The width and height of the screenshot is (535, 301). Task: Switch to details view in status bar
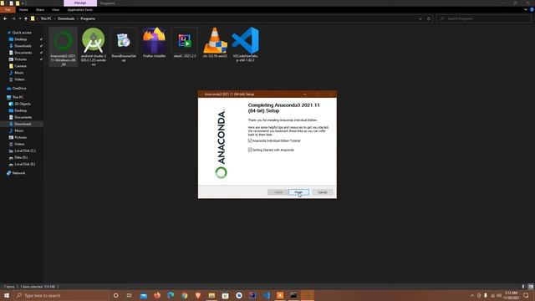coord(523,287)
